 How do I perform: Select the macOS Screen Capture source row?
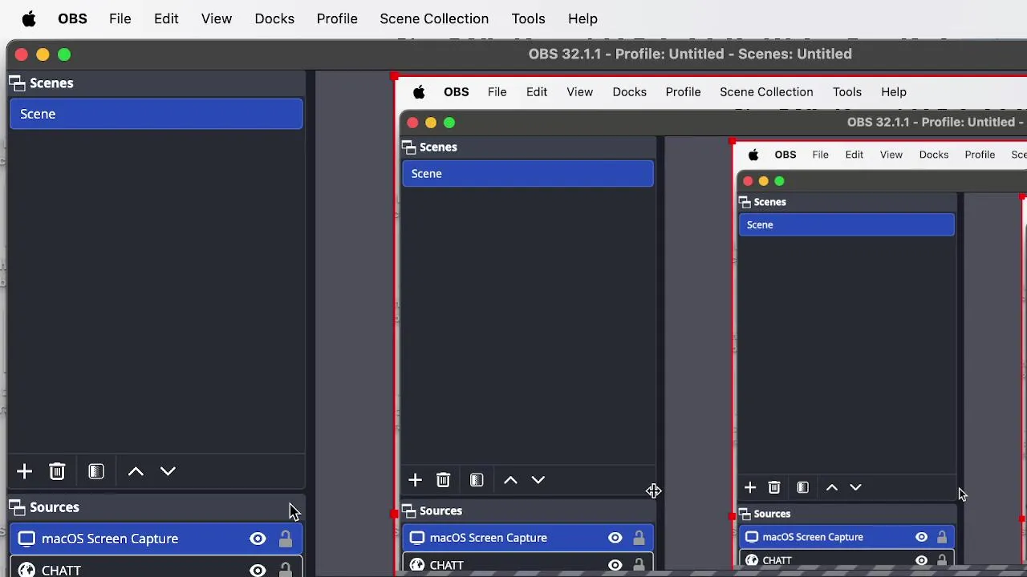156,539
